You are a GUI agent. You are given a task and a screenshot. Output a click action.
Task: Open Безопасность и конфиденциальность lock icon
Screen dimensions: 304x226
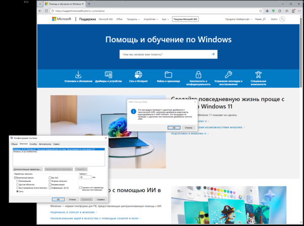[x=198, y=75]
